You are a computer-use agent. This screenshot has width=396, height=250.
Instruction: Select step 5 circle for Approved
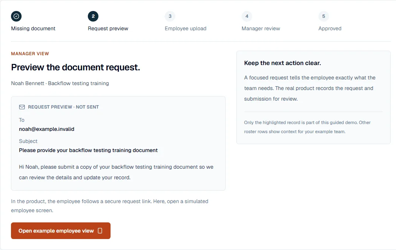324,16
